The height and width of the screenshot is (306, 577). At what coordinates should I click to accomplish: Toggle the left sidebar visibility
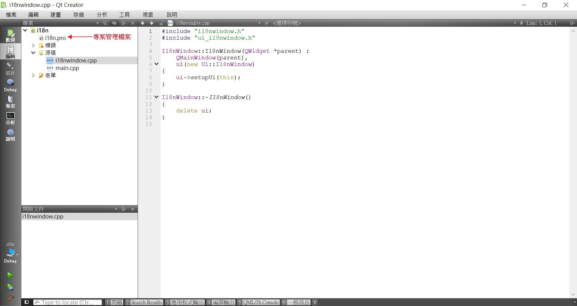26,302
